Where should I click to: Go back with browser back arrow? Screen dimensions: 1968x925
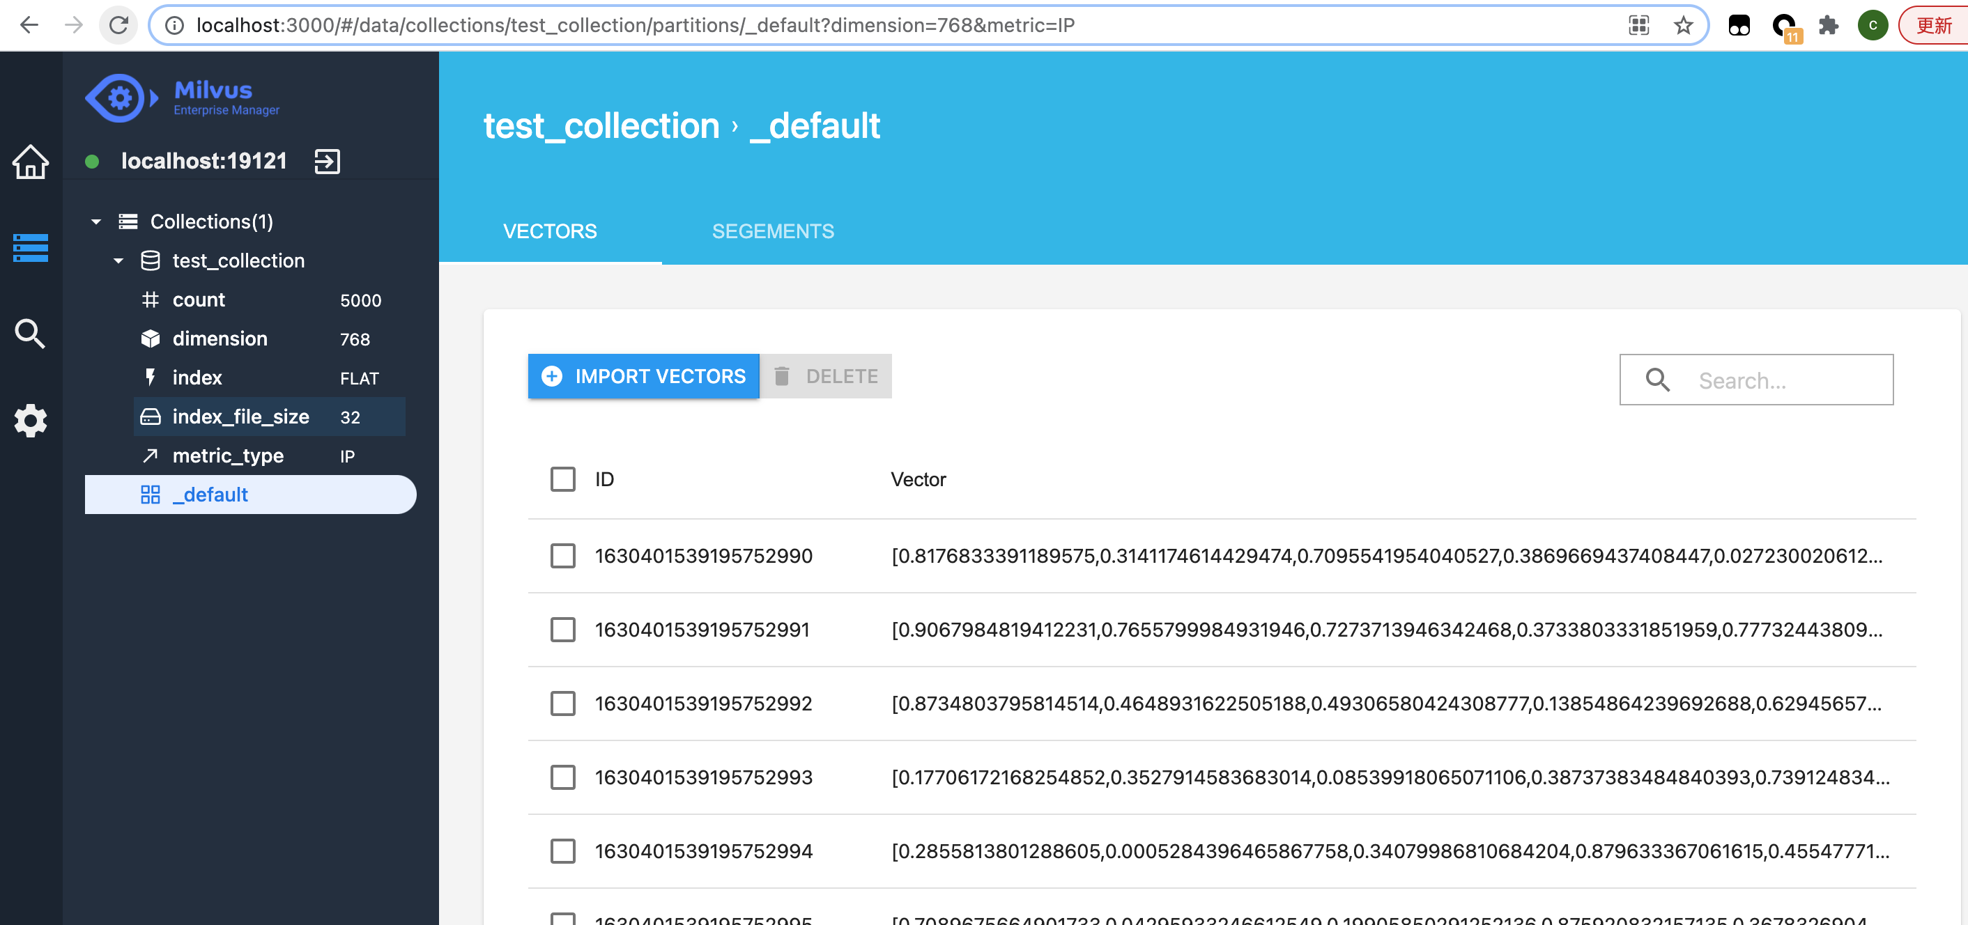pyautogui.click(x=29, y=25)
